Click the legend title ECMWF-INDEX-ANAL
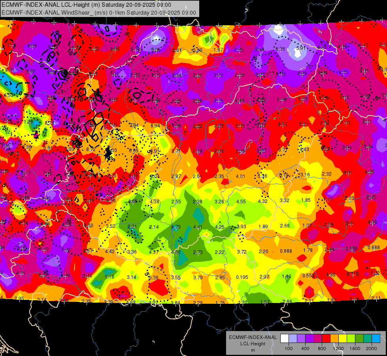 [x=253, y=337]
